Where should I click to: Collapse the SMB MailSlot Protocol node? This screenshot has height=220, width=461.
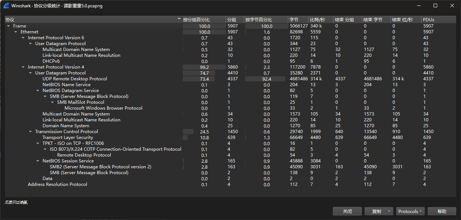coord(52,102)
